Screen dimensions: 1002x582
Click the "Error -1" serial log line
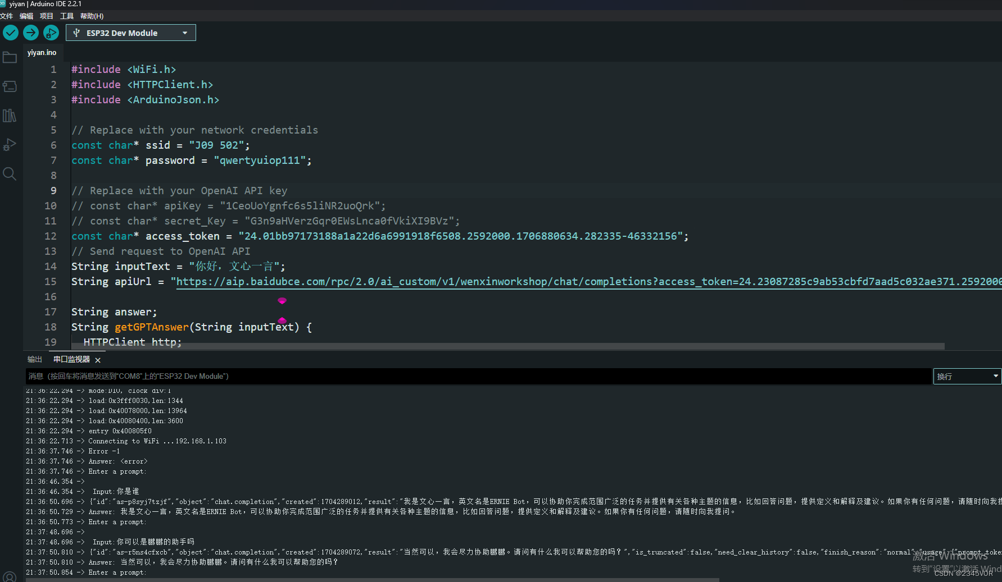pos(73,451)
